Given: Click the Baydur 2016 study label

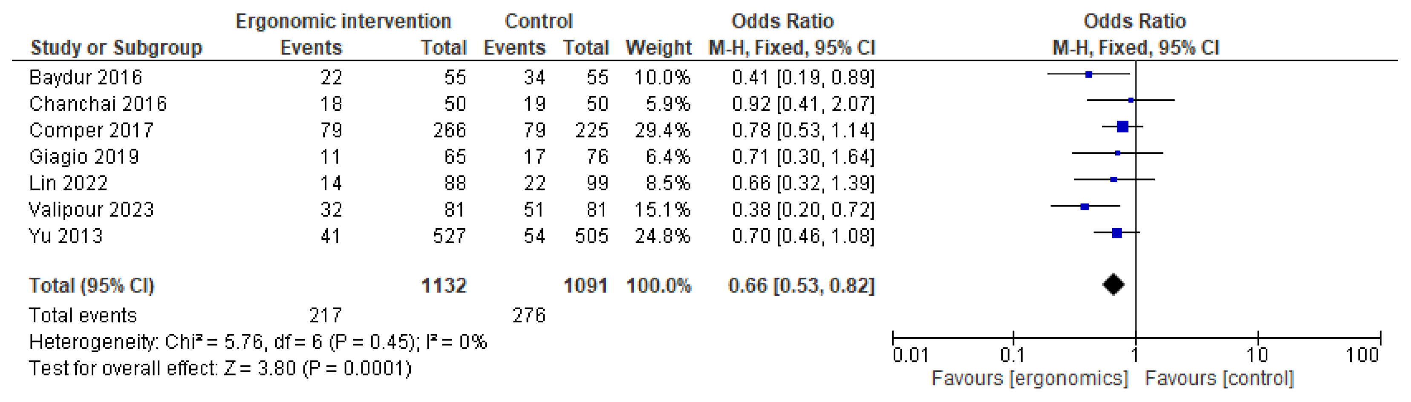Looking at the screenshot, I should click(86, 77).
